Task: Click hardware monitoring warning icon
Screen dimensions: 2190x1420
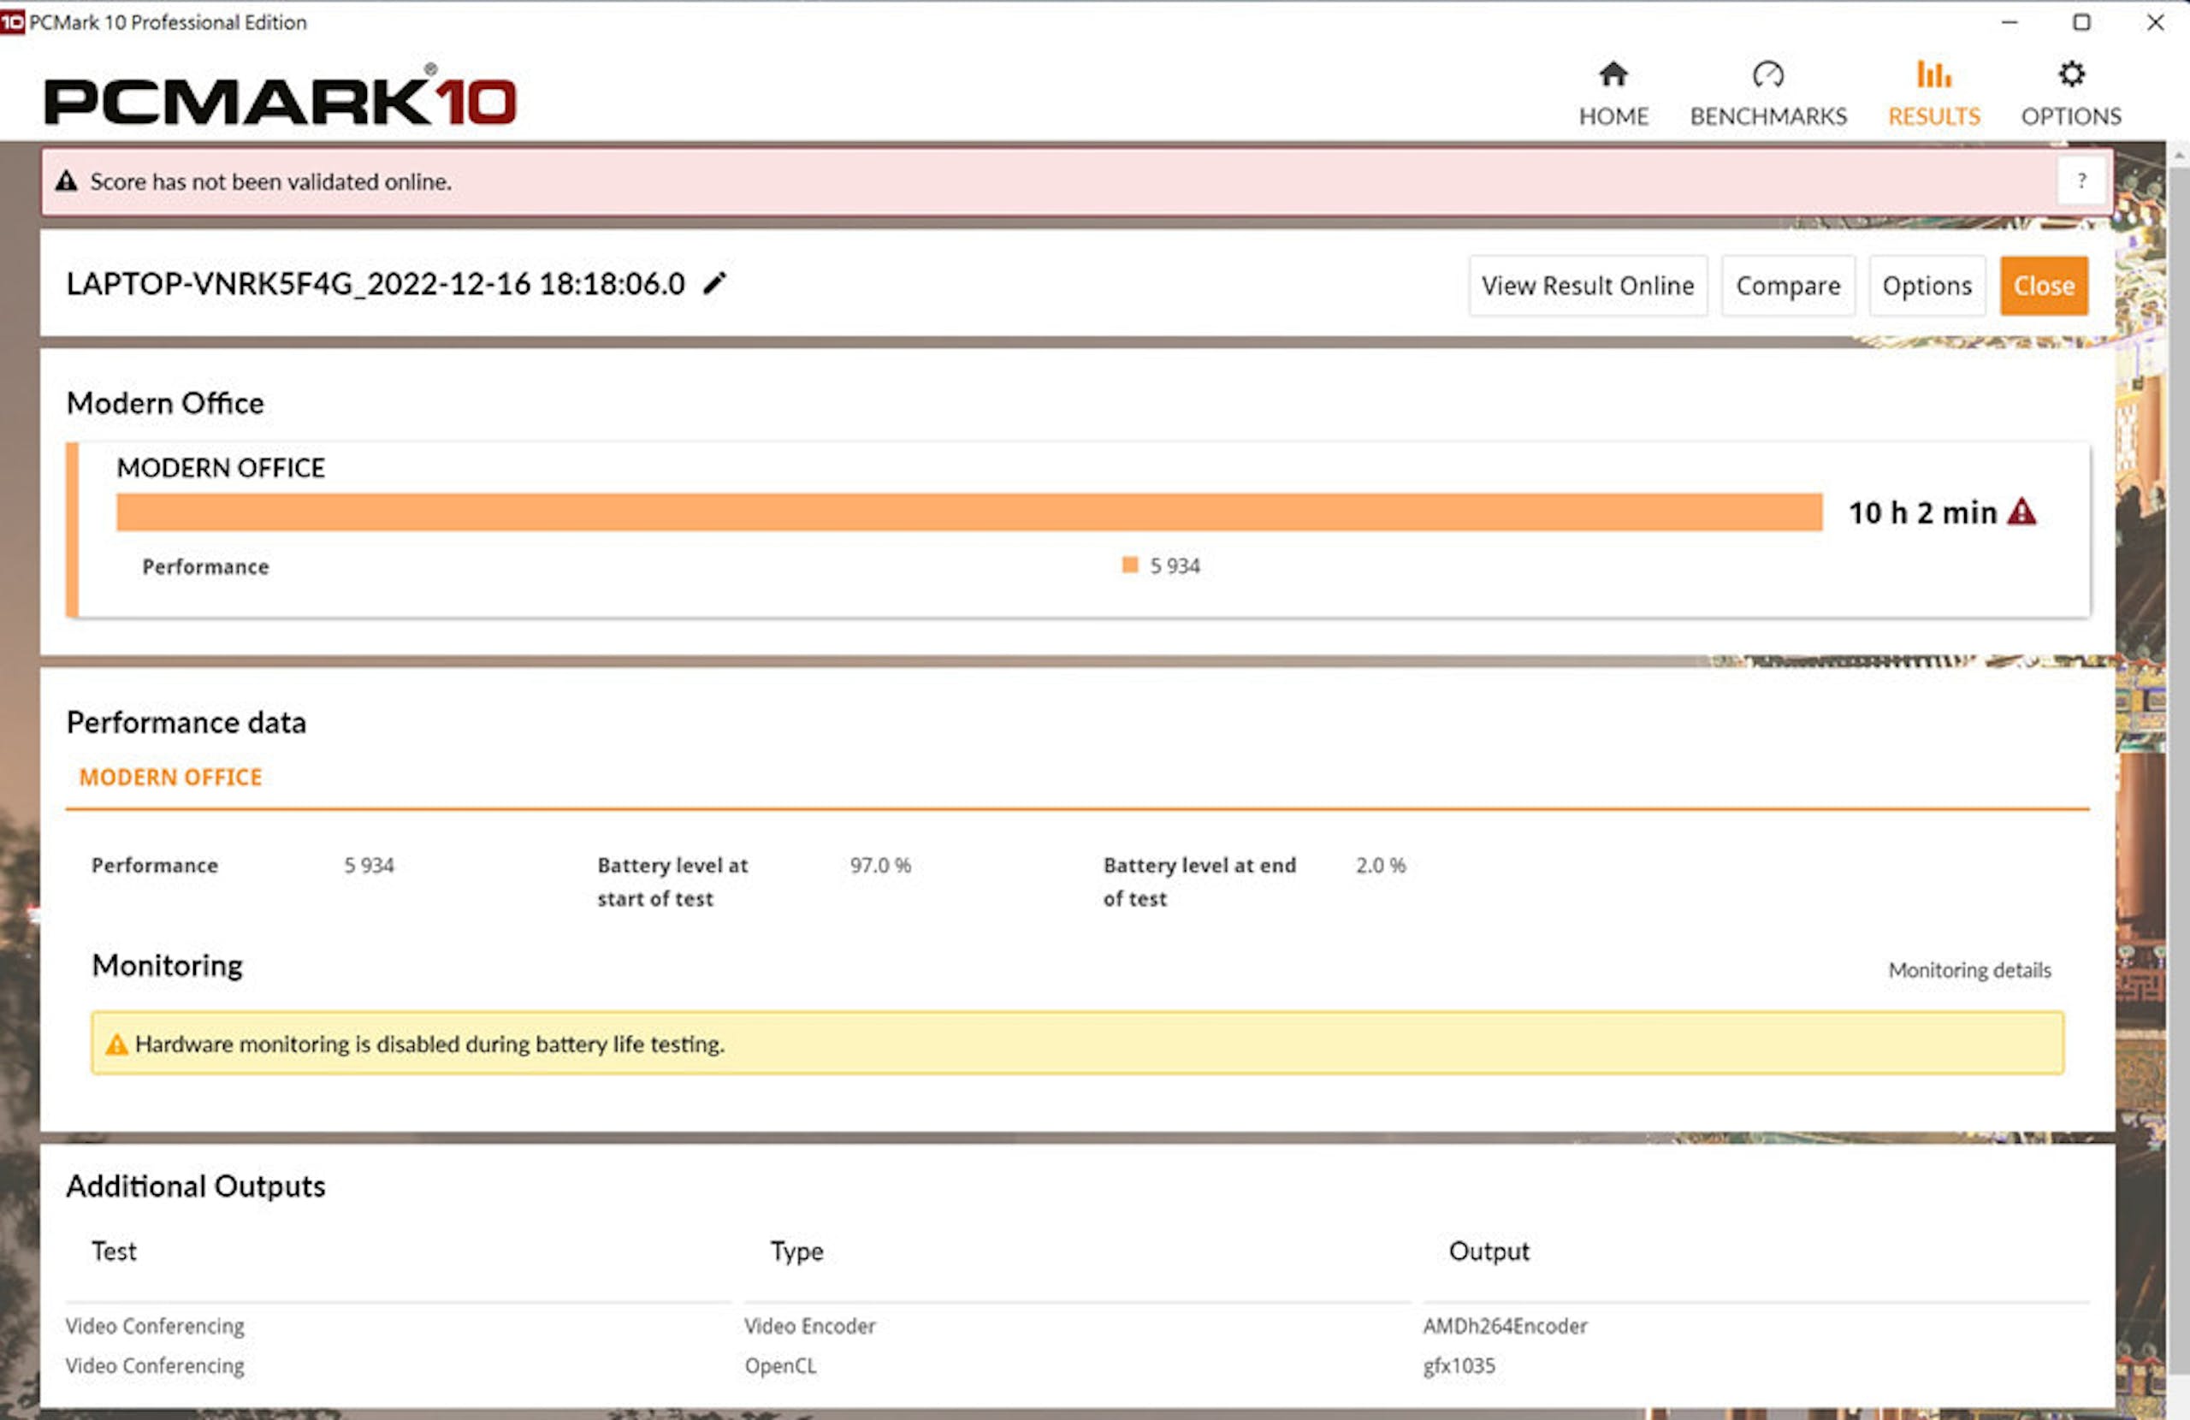Action: pos(116,1044)
